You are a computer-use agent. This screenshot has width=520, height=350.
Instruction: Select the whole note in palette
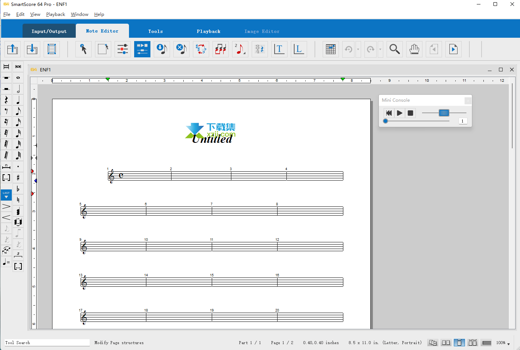point(18,78)
